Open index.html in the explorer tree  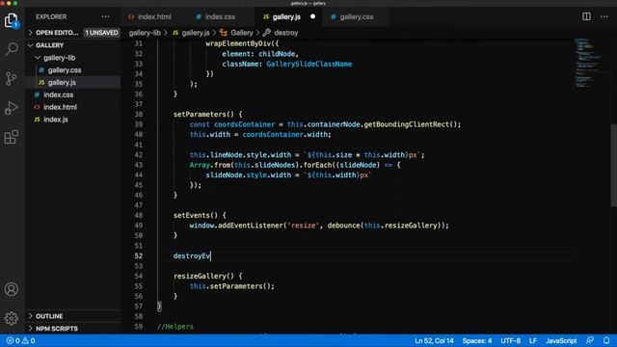tap(60, 107)
